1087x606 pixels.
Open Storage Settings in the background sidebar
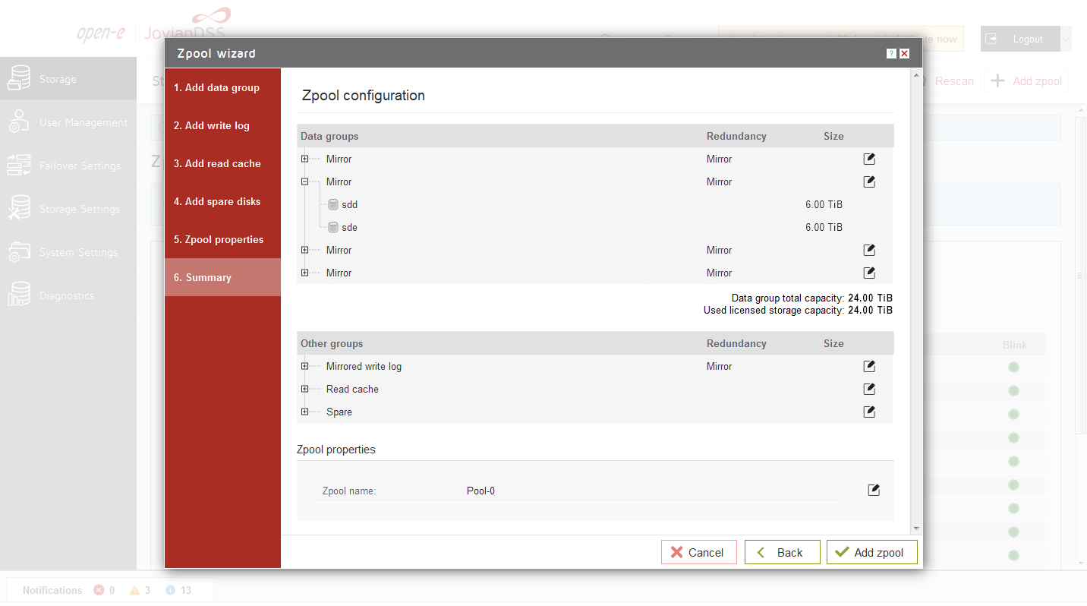[68, 209]
